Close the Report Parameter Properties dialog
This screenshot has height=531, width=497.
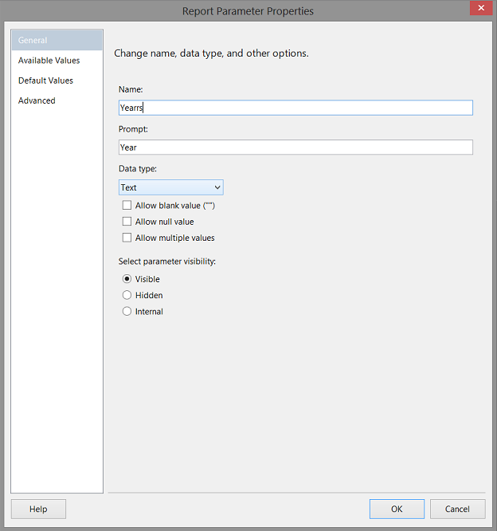(479, 9)
